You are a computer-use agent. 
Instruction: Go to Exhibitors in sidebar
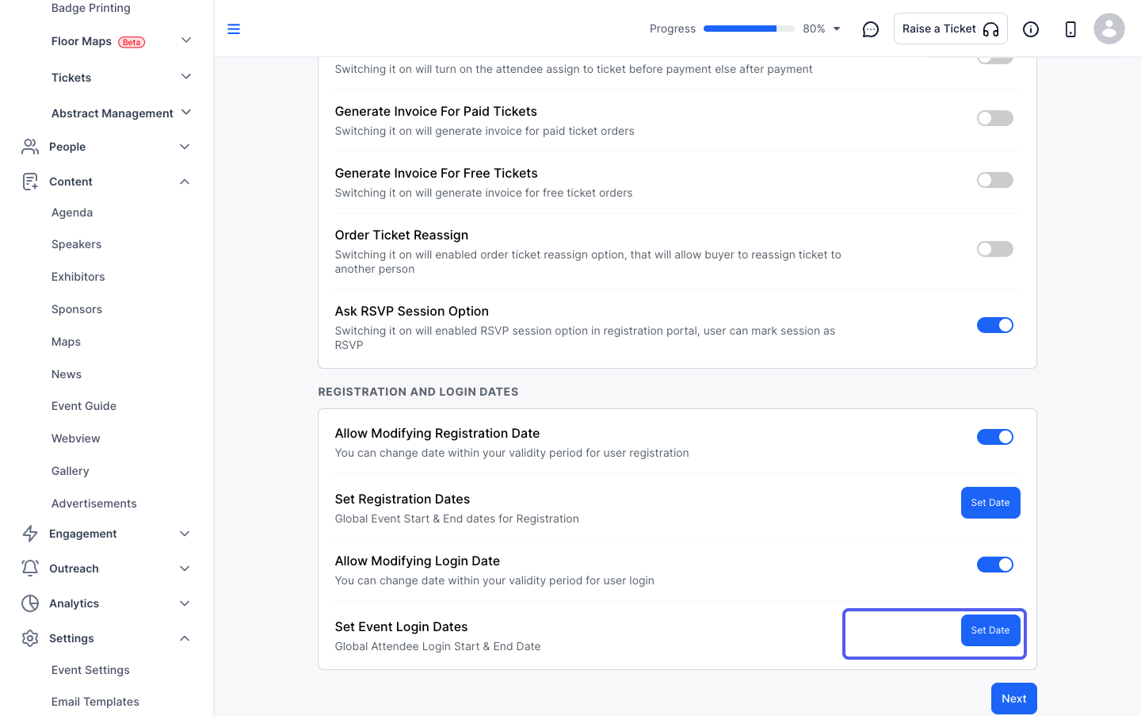click(x=78, y=277)
